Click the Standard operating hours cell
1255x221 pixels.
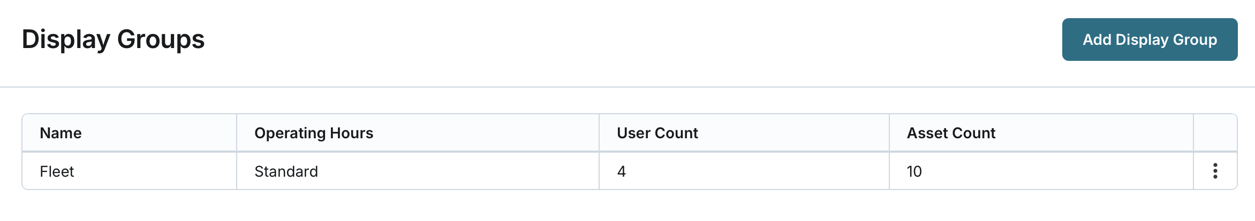(x=286, y=171)
